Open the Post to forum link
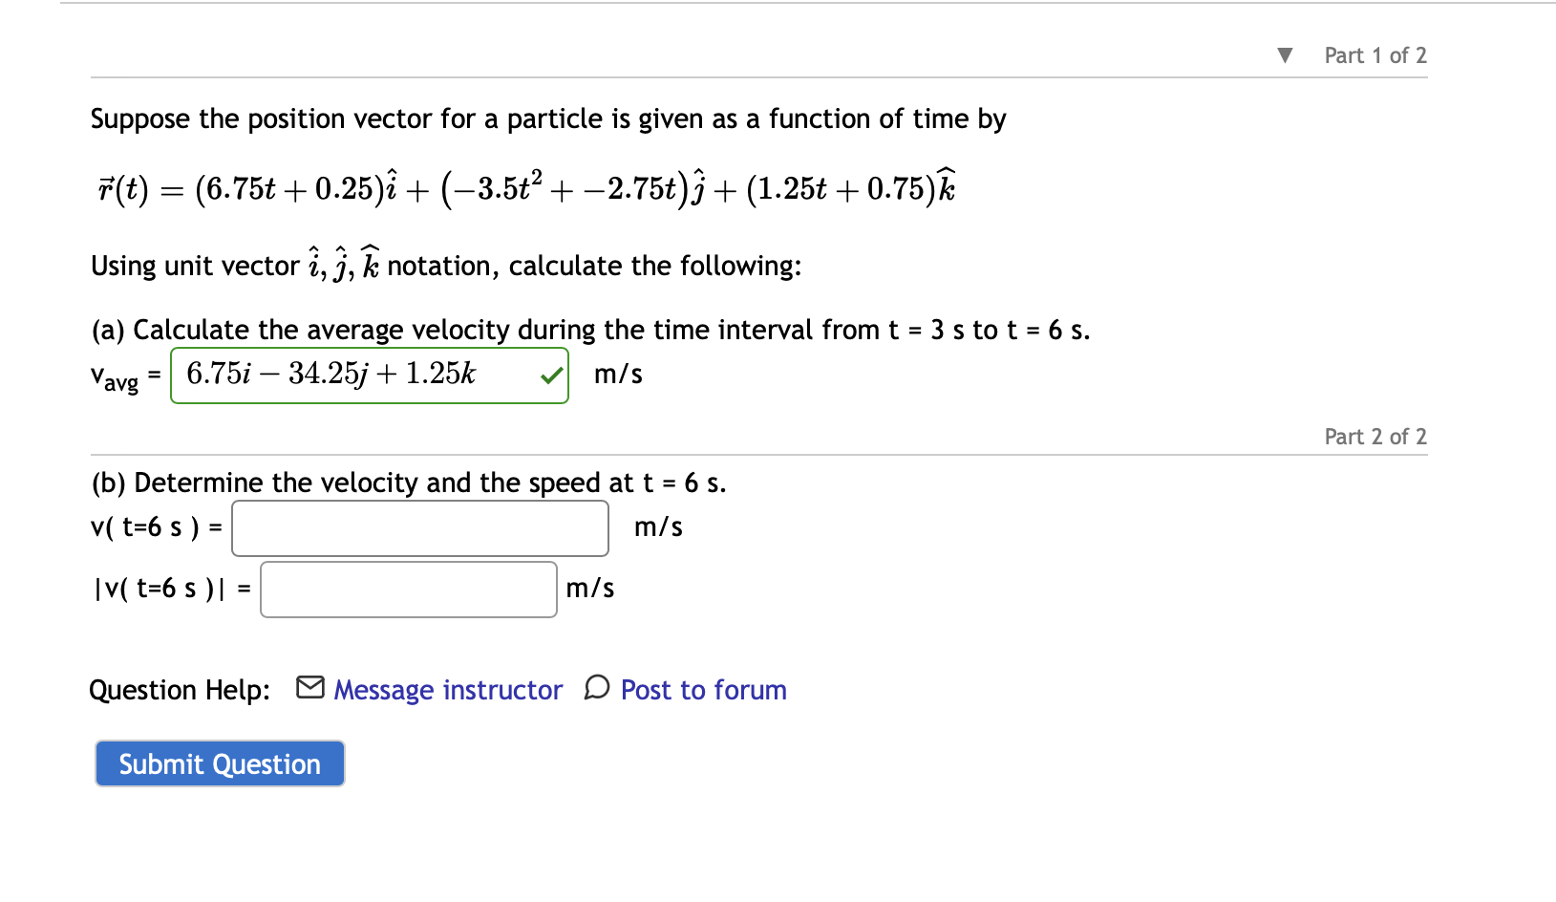This screenshot has width=1556, height=902. pyautogui.click(x=703, y=689)
